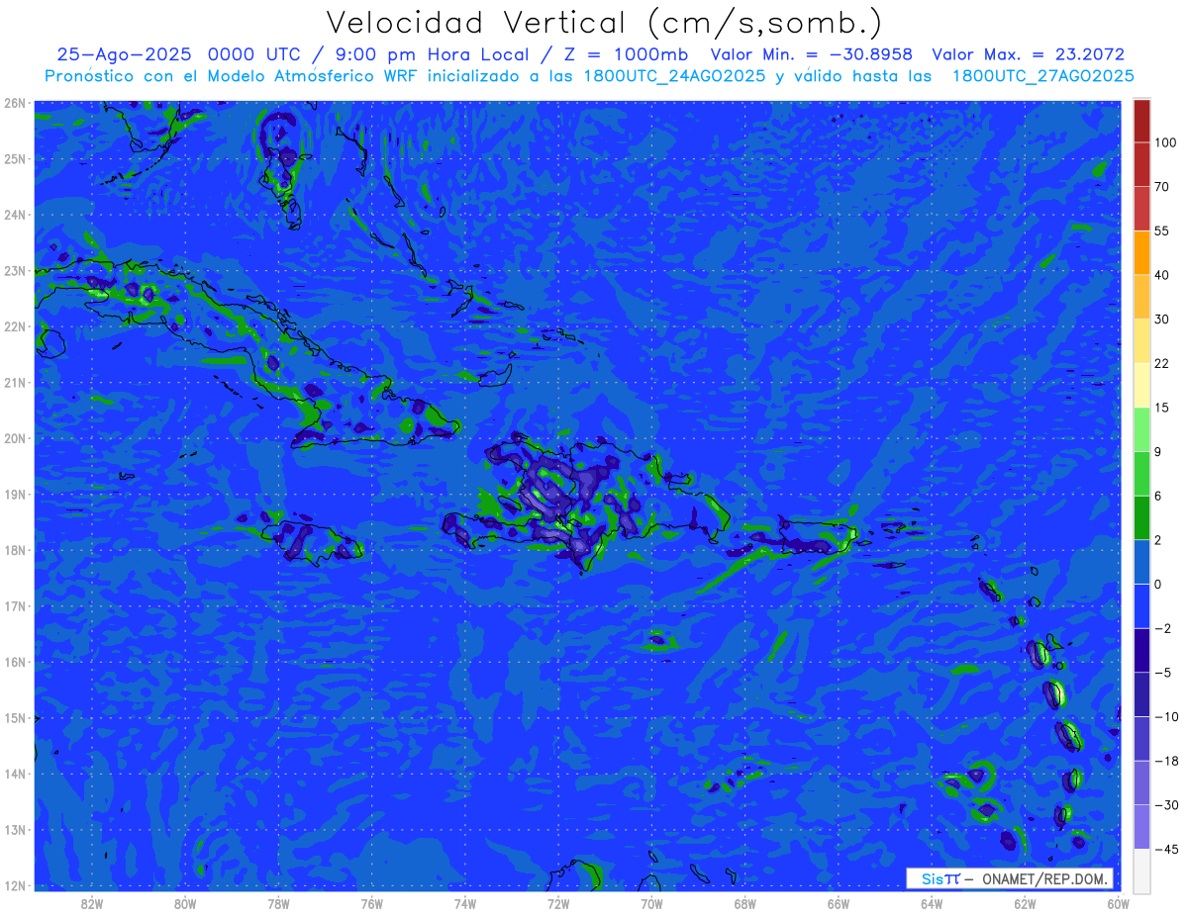Click the latitude label '15N'
Image resolution: width=1188 pixels, height=917 pixels.
(x=15, y=718)
